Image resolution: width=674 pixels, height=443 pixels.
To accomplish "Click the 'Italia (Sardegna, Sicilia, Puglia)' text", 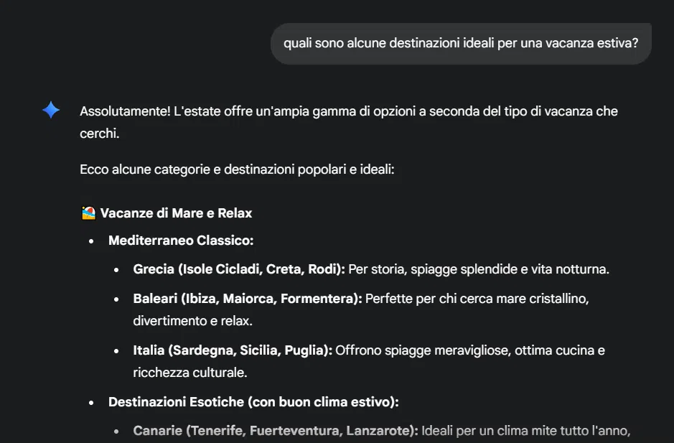I will click(233, 350).
